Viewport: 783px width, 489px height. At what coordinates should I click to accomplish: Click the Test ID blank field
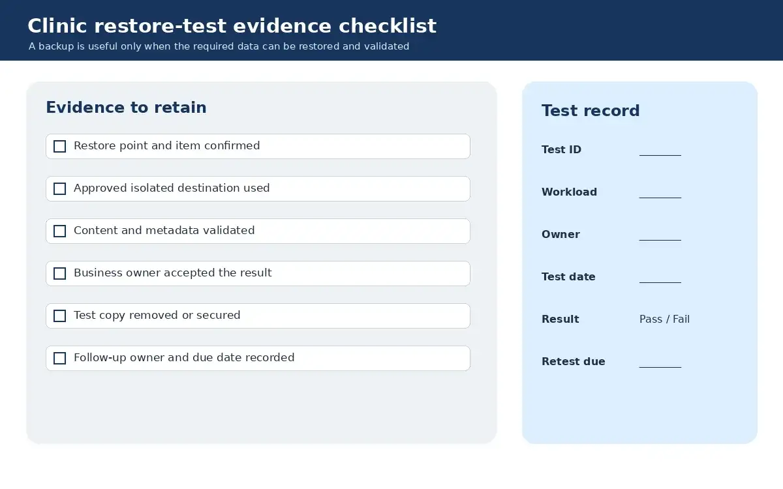[x=660, y=151]
